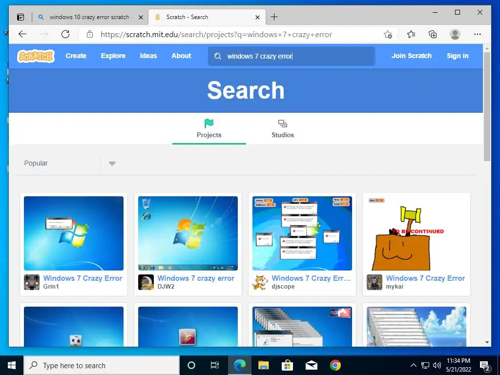Click the Scratch search input field
The image size is (500, 375).
292,56
